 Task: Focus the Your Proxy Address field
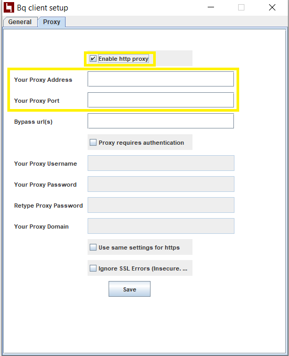pos(161,79)
